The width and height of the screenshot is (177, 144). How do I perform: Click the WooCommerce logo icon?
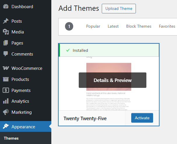[6, 68]
